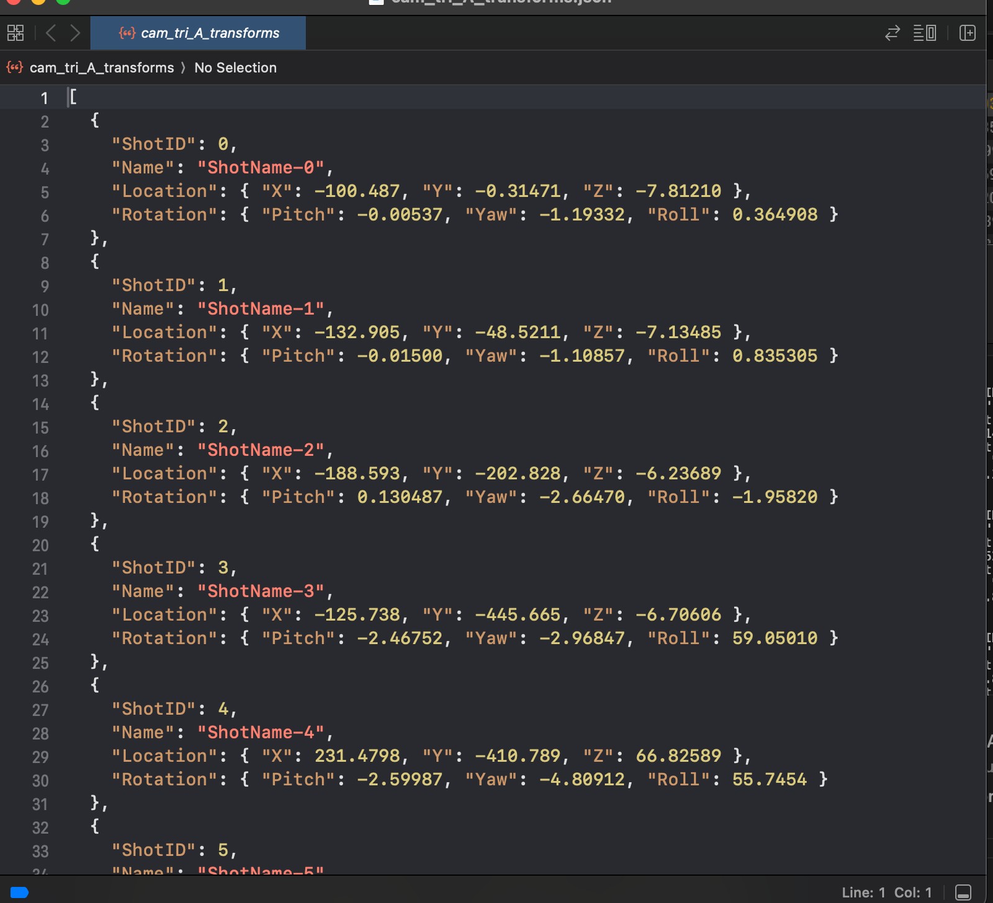Click the Y value -0.31471

[518, 191]
